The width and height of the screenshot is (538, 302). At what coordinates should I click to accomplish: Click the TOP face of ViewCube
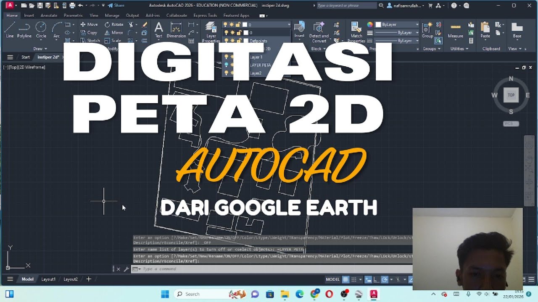(x=511, y=95)
